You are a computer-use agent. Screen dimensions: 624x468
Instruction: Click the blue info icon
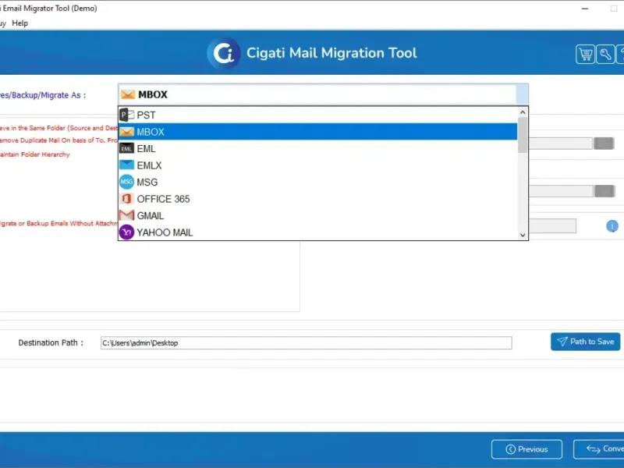(x=612, y=226)
